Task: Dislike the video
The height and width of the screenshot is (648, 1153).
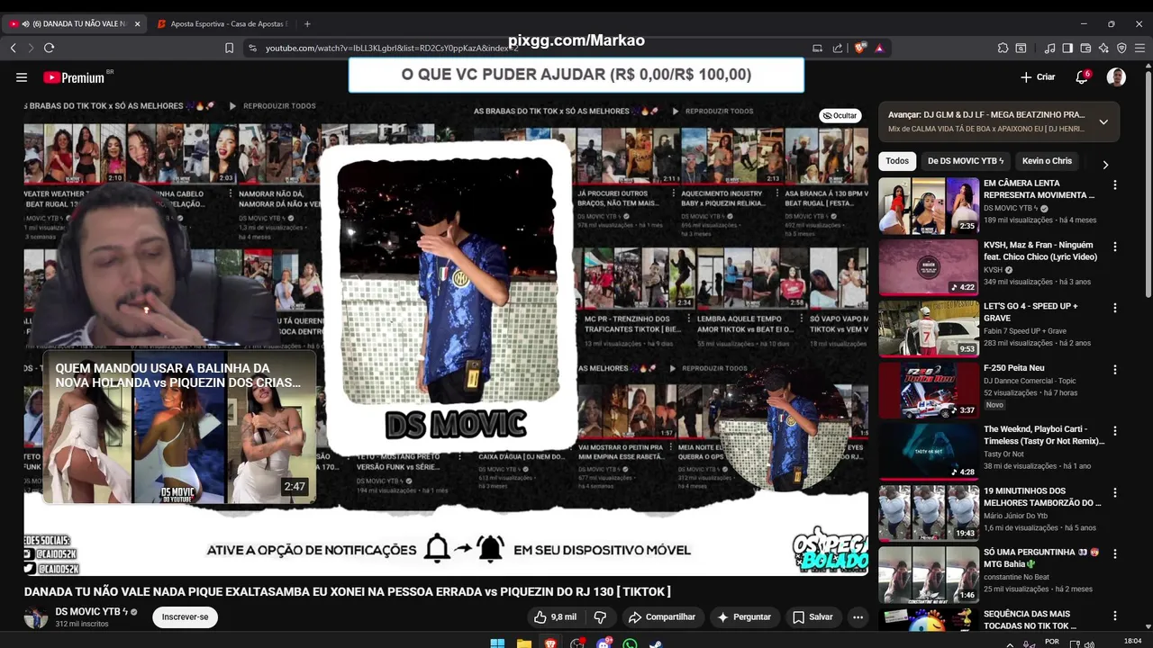Action: click(600, 616)
